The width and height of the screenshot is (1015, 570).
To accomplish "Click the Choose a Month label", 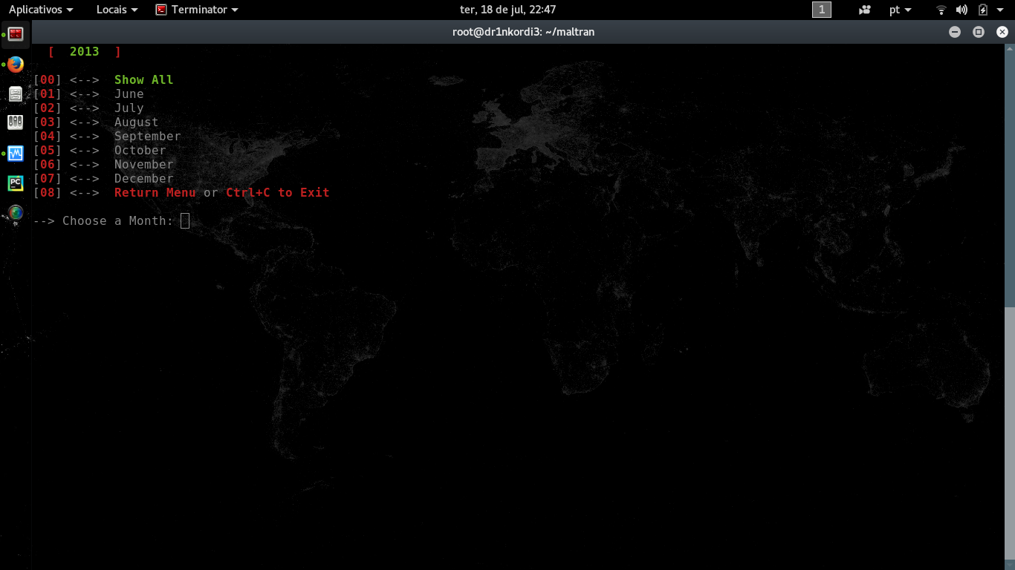I will 117,221.
